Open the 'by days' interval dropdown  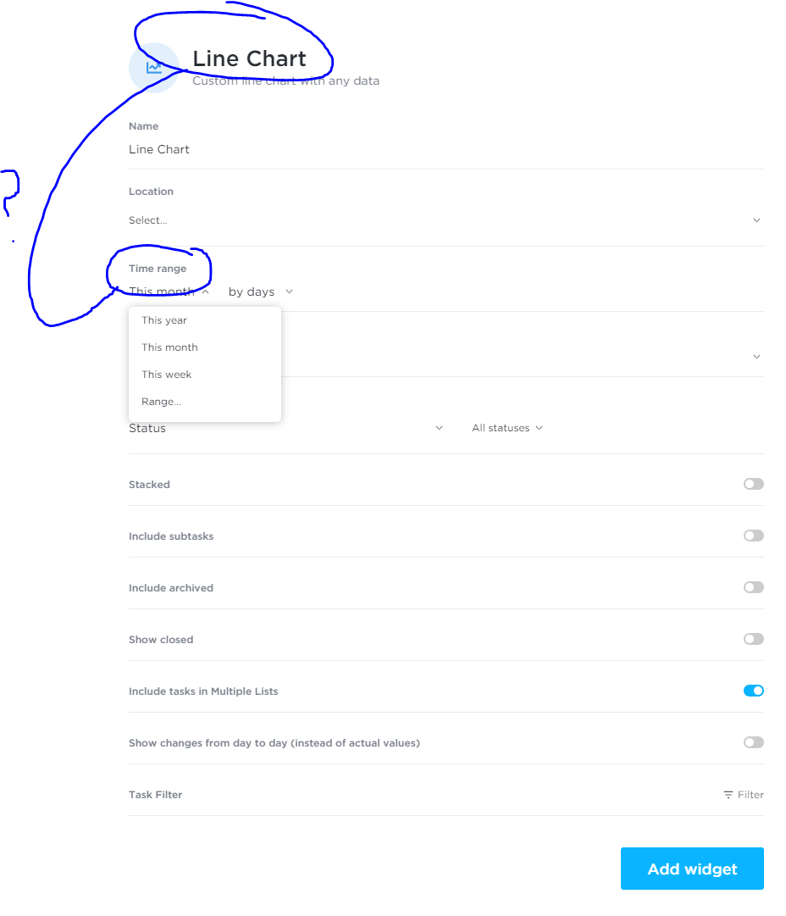click(260, 291)
